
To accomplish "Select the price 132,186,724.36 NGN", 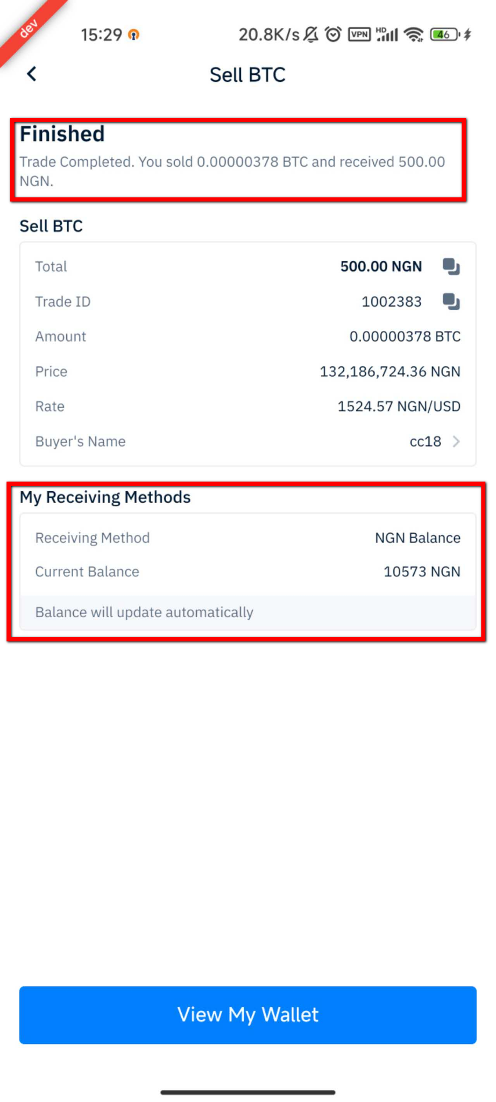I will point(390,372).
